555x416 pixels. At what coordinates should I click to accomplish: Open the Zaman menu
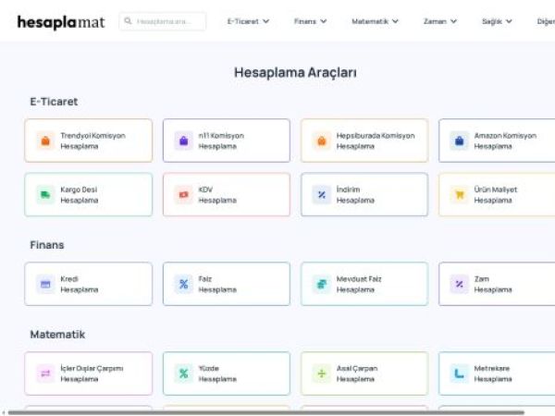coord(440,21)
